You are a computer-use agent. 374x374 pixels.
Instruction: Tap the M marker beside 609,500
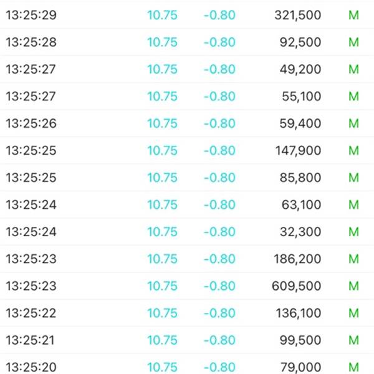click(x=353, y=286)
